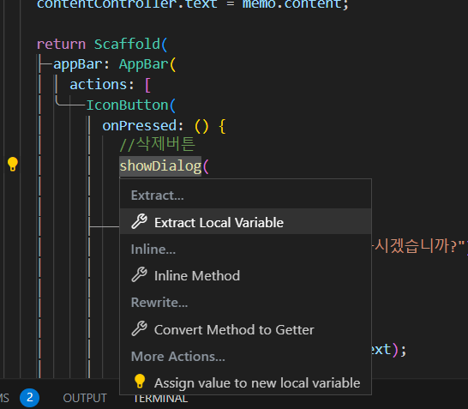Click wrench icon beside Extract Local Variable

[139, 221]
